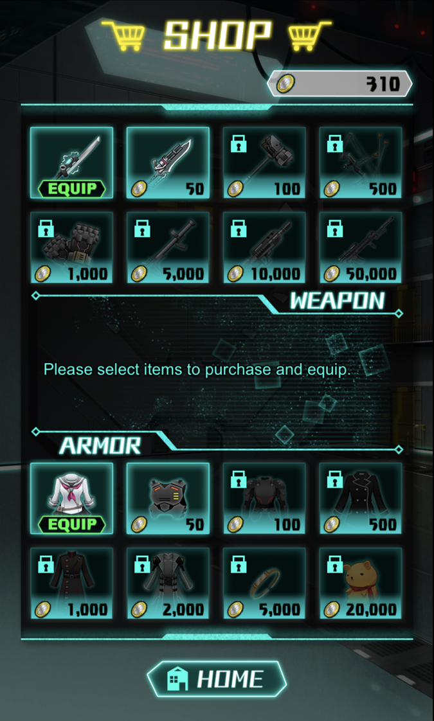Select the locked hammer weapon for 100
This screenshot has width=434, height=721.
point(264,163)
